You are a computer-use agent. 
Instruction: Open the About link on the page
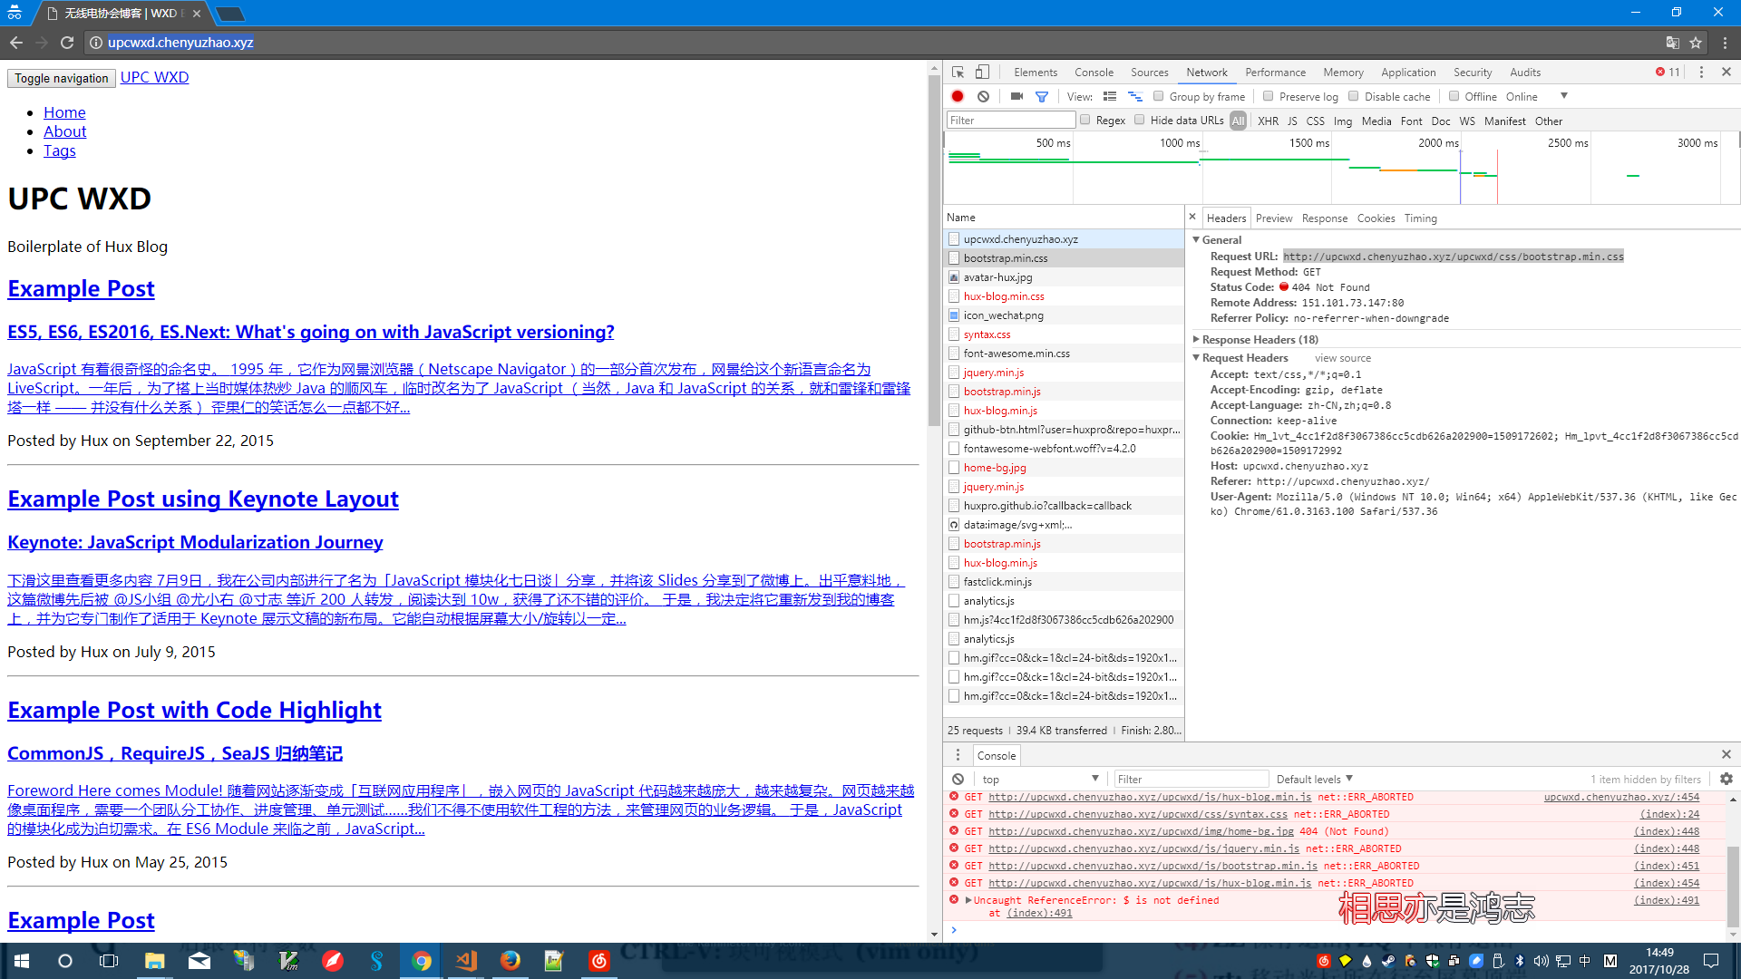[x=64, y=131]
